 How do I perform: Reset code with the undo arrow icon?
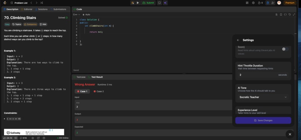(x=289, y=14)
